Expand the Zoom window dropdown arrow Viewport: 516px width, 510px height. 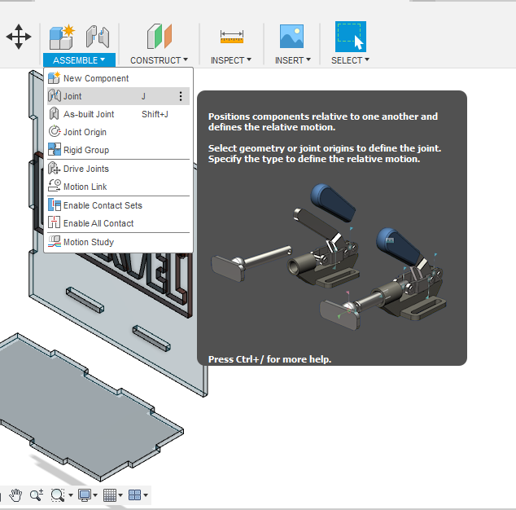click(x=71, y=495)
